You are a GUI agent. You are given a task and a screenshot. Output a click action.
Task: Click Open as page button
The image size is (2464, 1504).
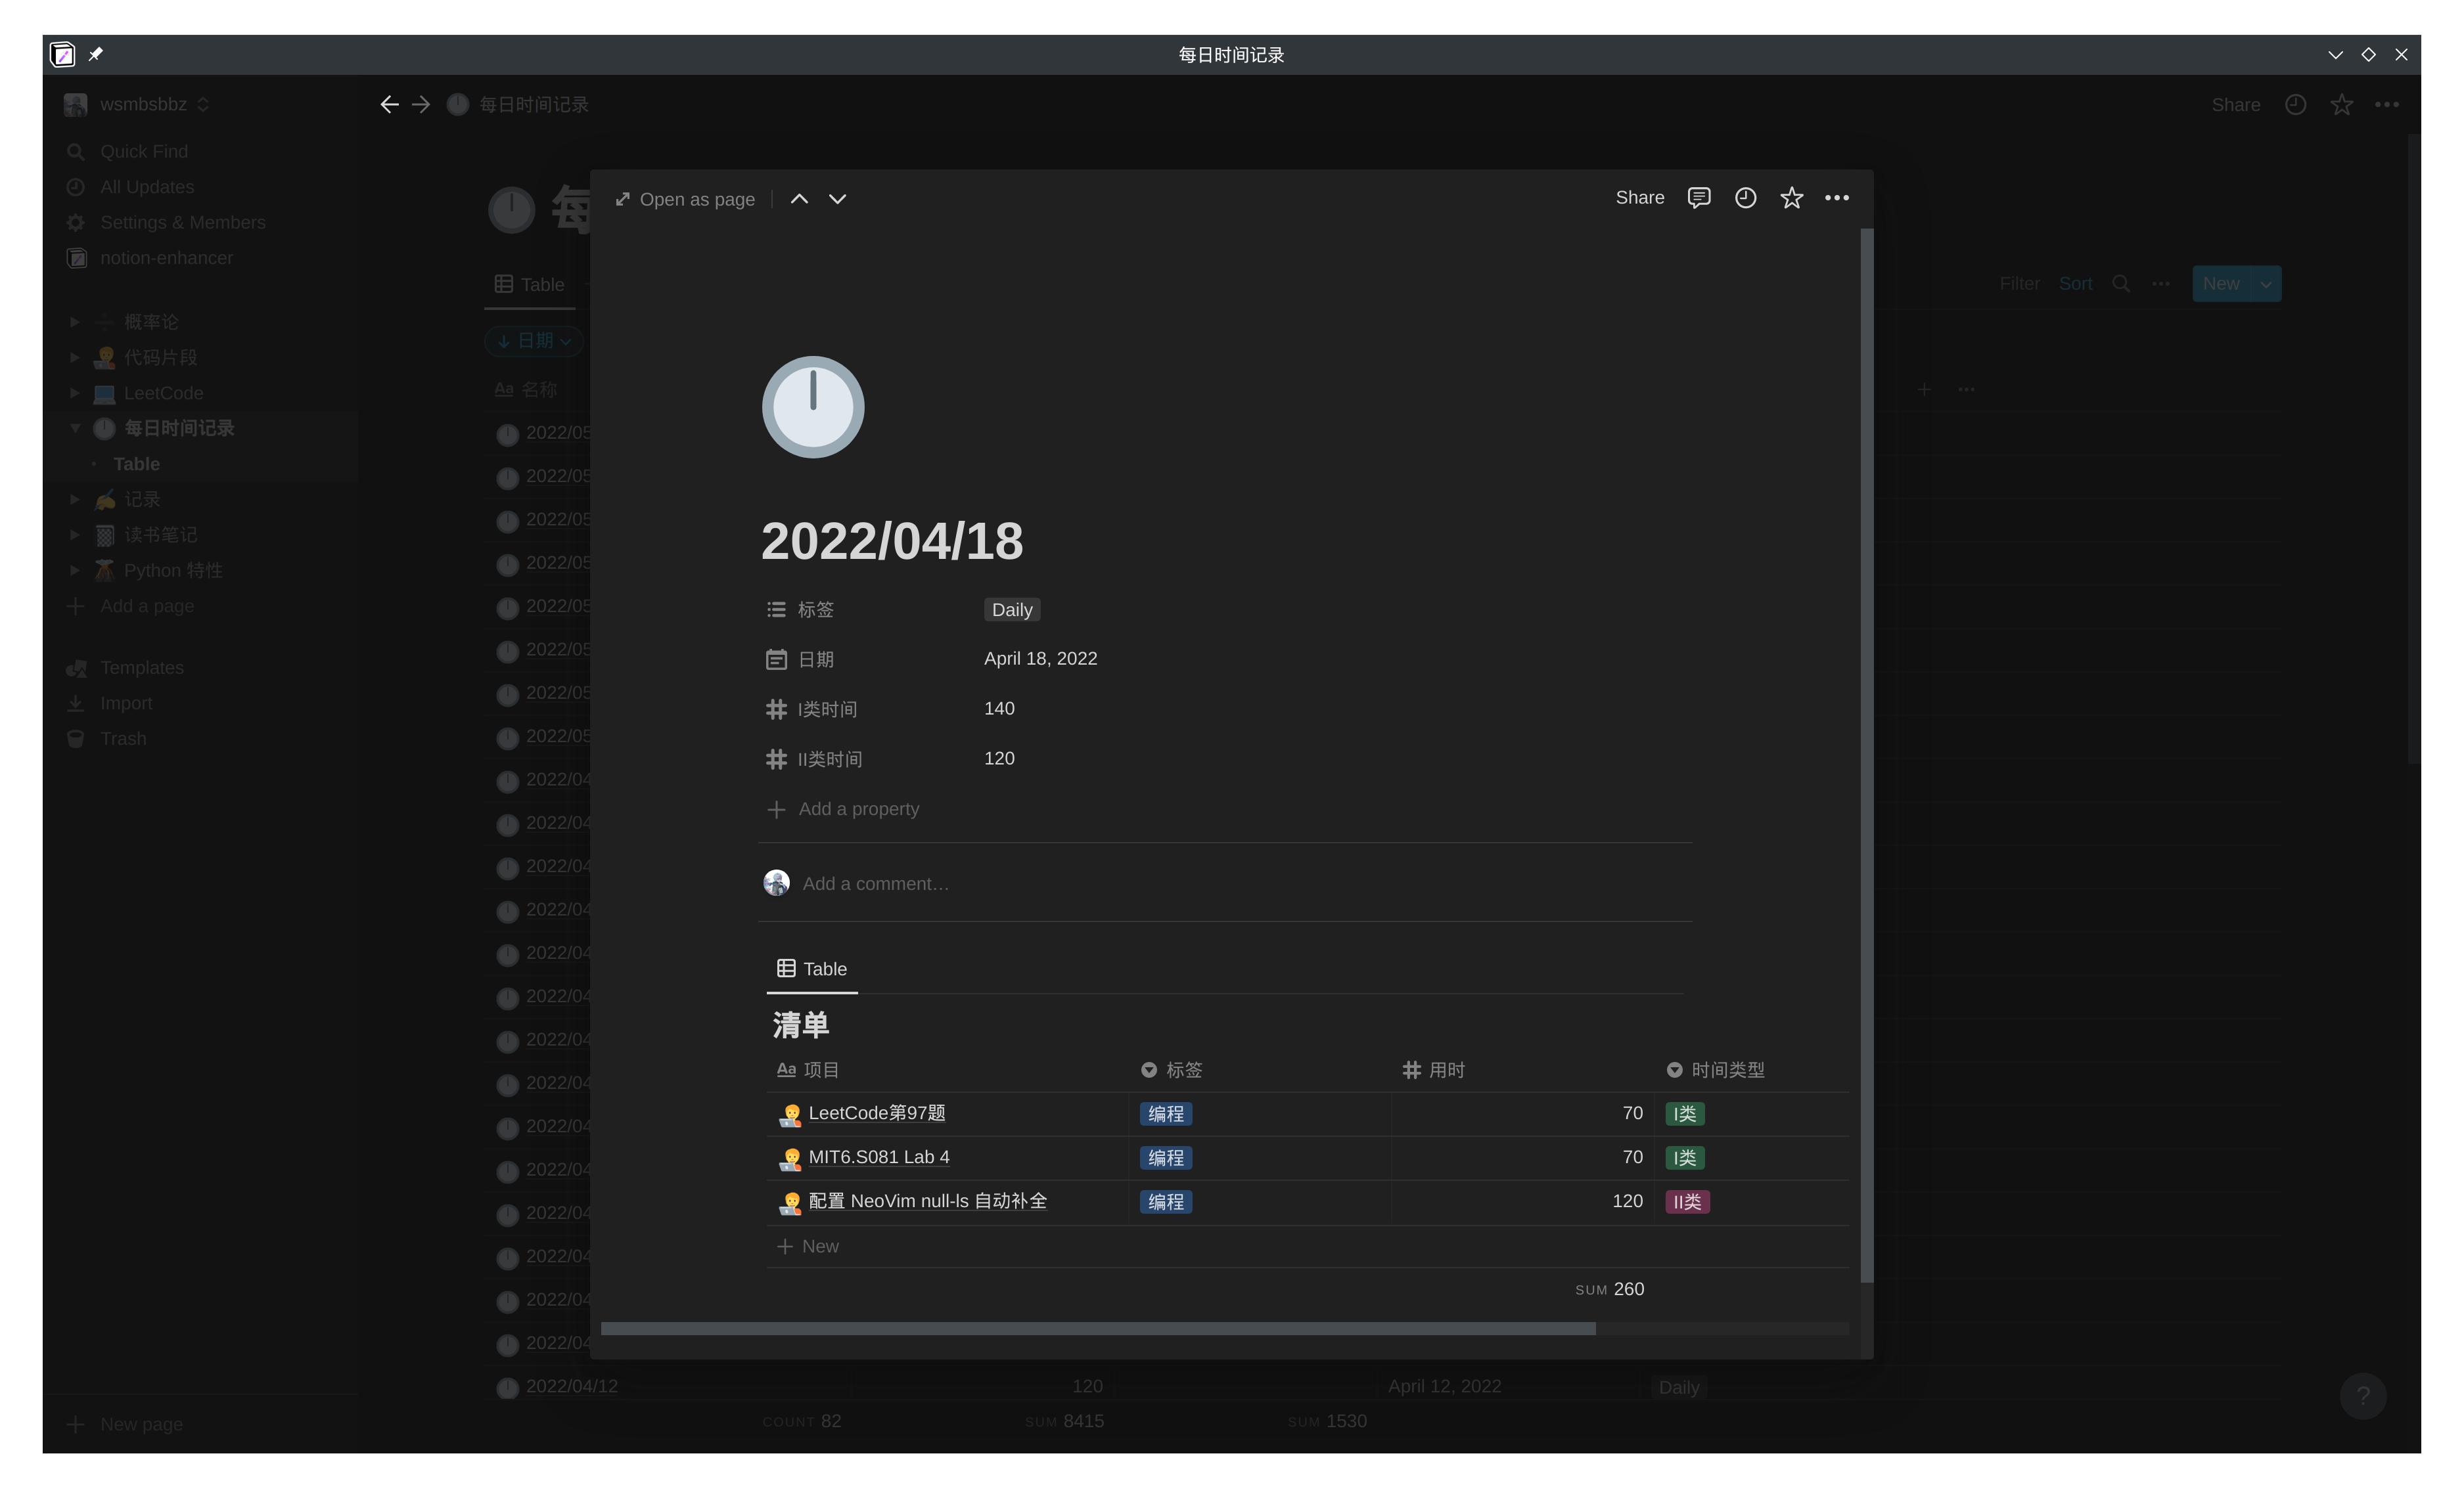(685, 199)
